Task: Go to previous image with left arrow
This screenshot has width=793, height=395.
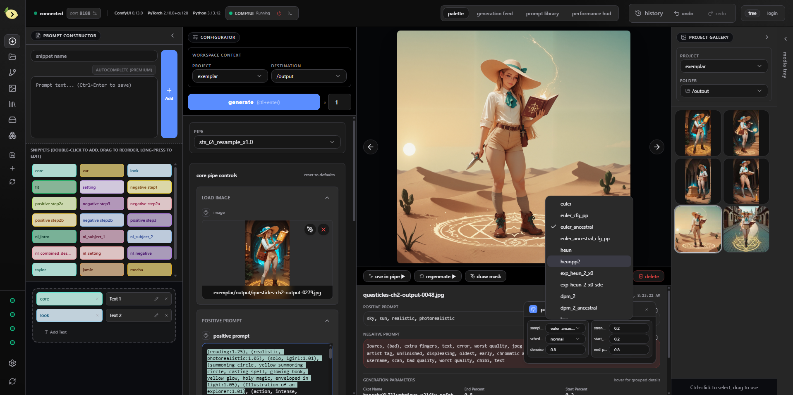Action: click(370, 147)
